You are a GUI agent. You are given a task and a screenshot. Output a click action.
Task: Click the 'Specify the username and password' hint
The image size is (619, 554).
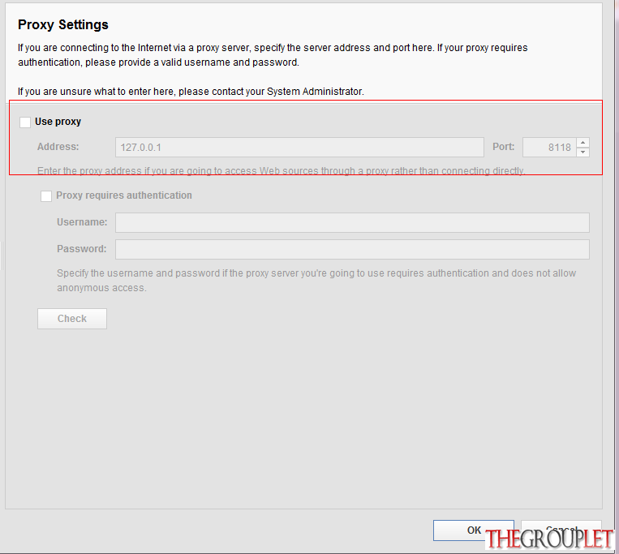316,281
